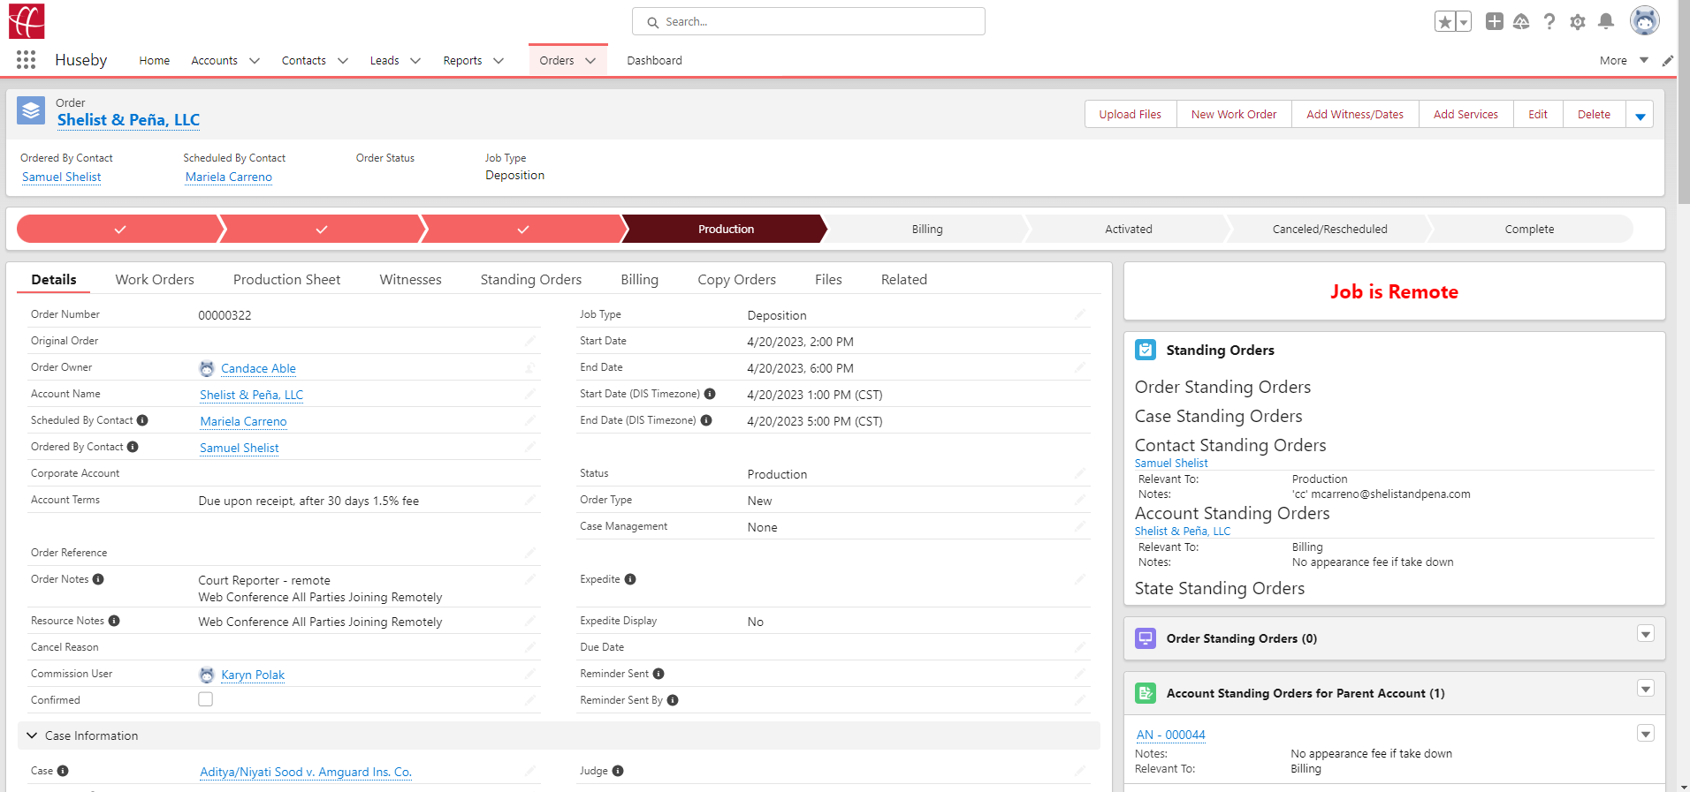Expand the Contacts nav dropdown chevron
The height and width of the screenshot is (792, 1690).
coord(343,61)
